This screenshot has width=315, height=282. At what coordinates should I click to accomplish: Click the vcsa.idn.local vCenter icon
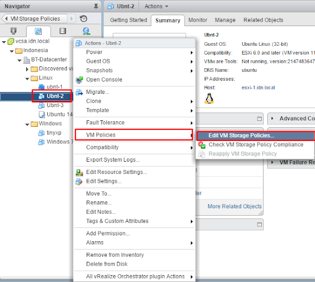tap(11, 42)
